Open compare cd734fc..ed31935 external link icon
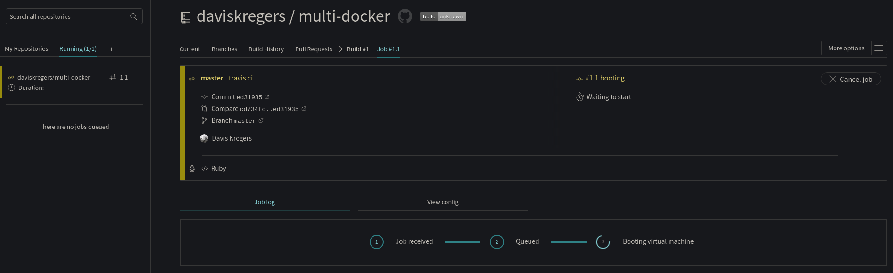This screenshot has height=273, width=893. [304, 109]
